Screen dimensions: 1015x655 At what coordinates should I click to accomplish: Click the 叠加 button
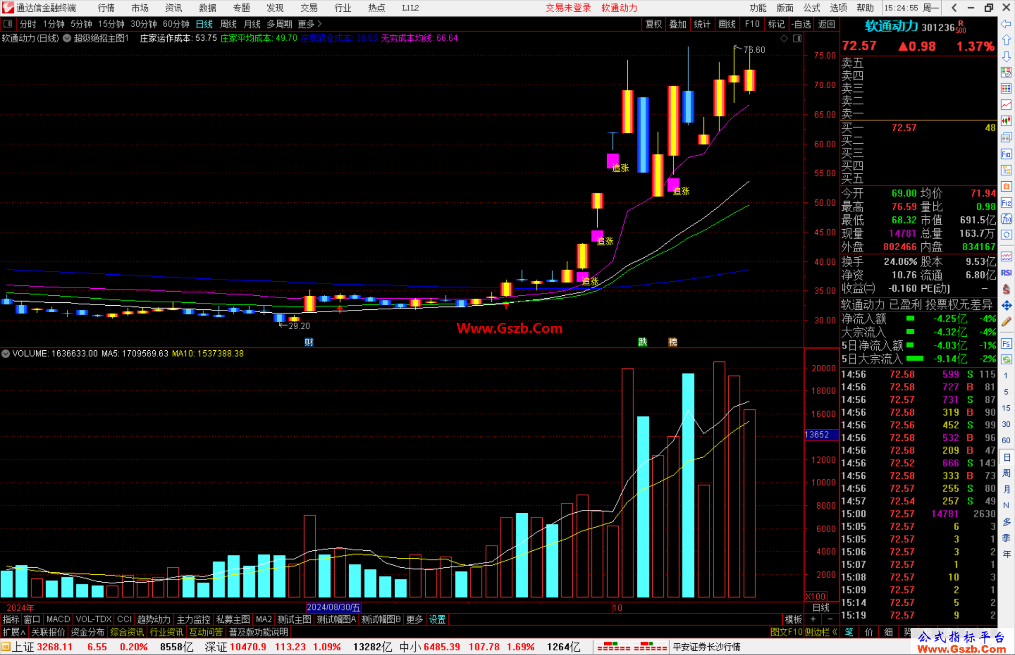[678, 24]
